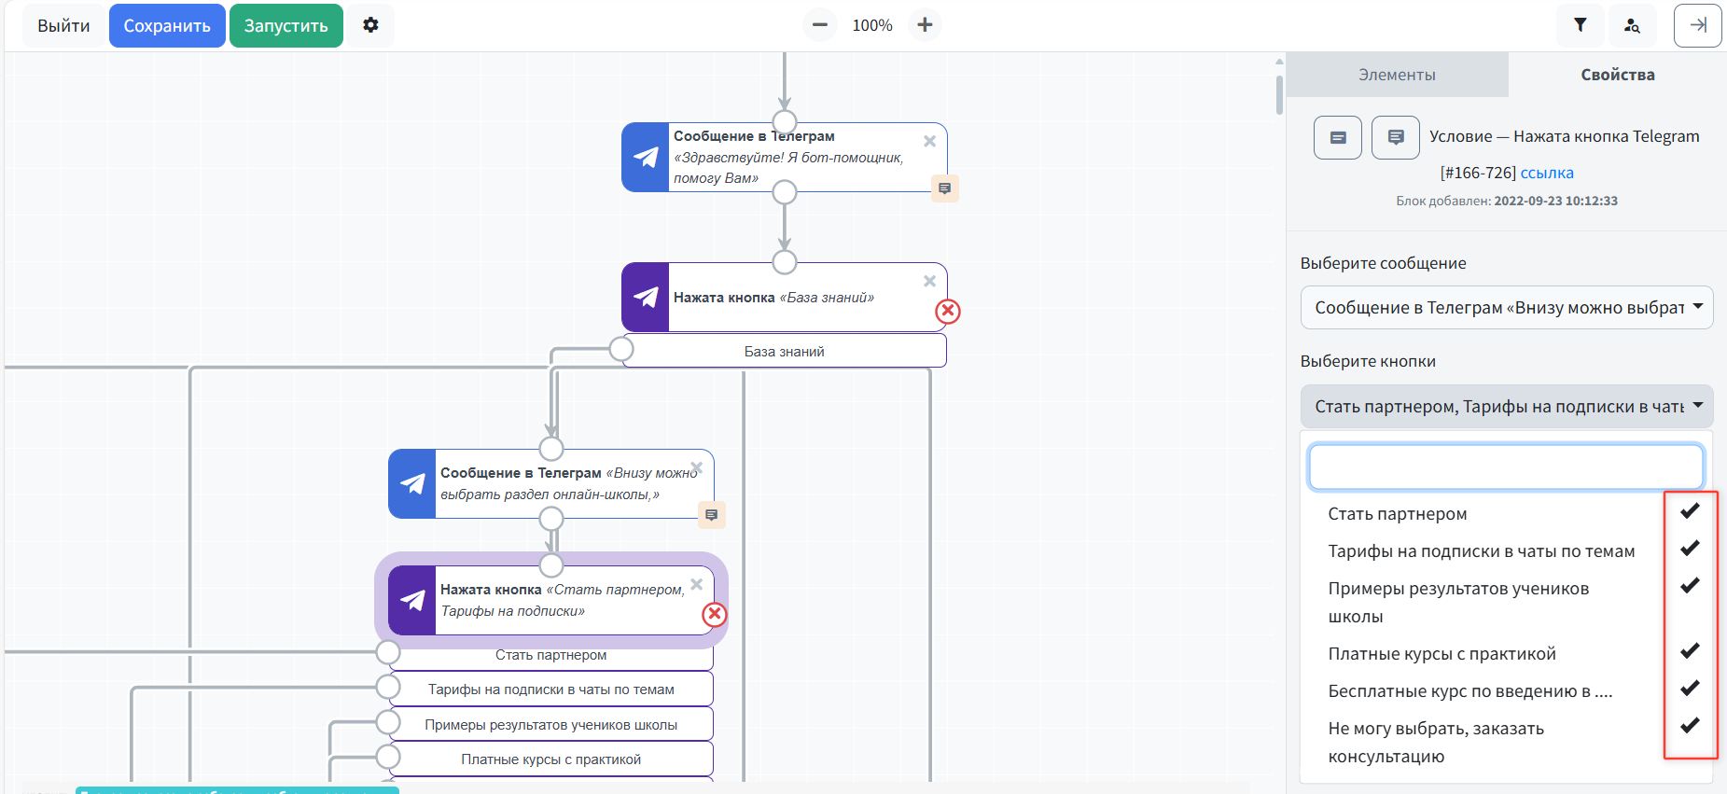
Task: Uncheck the «Стать партнером» option
Action: (1397, 514)
